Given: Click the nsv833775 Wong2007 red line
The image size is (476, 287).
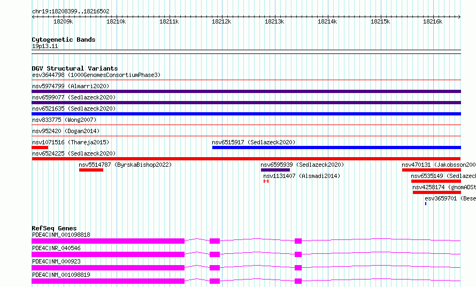Looking at the screenshot, I should point(246,125).
